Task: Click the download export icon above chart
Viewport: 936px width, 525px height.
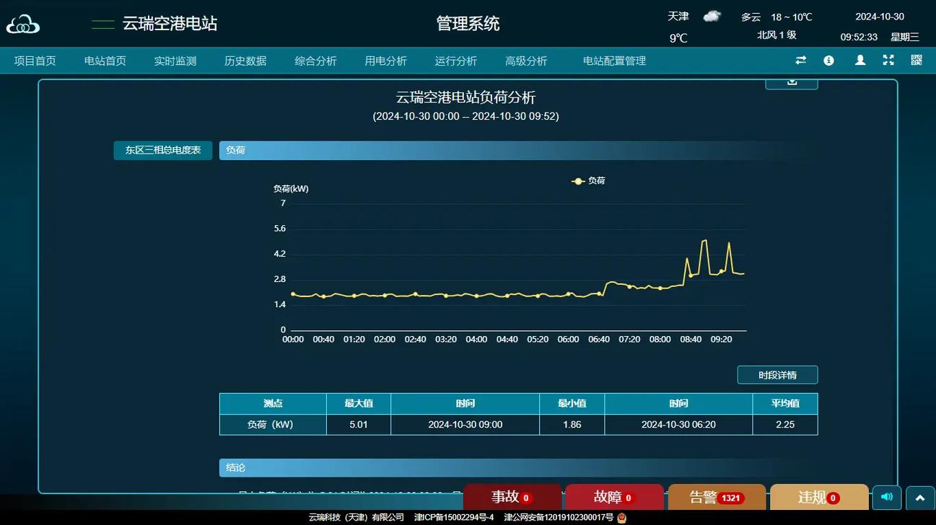Action: 791,82
